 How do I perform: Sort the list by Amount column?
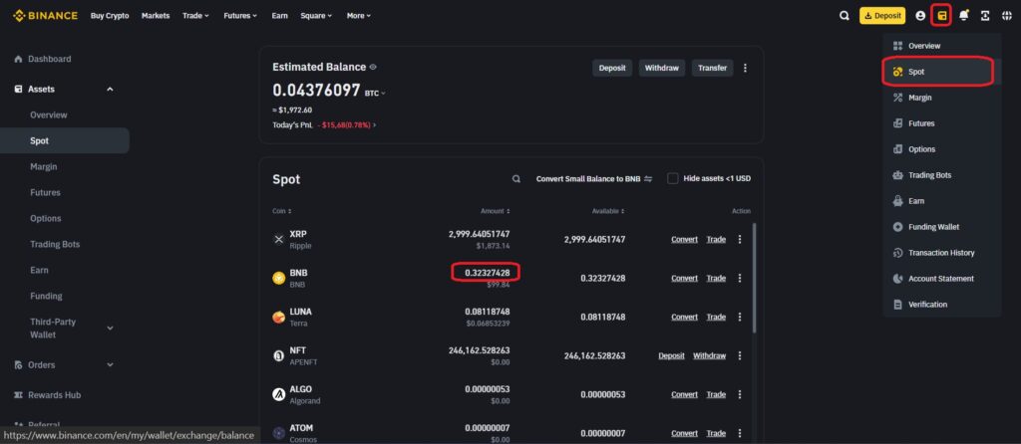(496, 211)
